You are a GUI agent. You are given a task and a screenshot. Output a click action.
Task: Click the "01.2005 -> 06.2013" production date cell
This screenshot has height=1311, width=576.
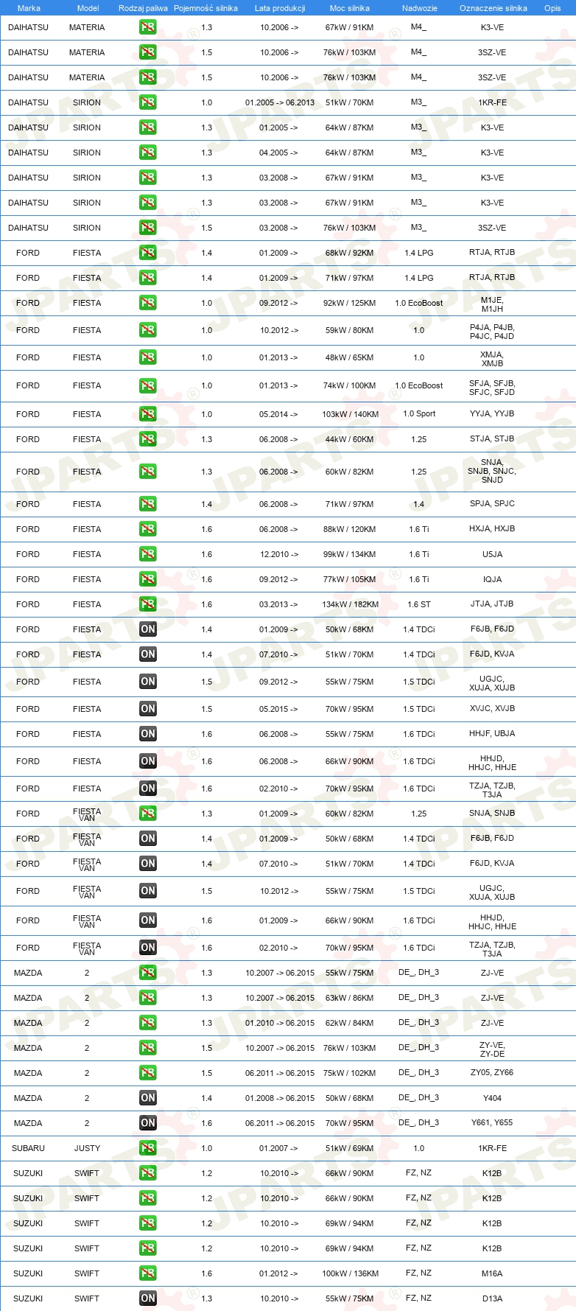click(x=280, y=102)
